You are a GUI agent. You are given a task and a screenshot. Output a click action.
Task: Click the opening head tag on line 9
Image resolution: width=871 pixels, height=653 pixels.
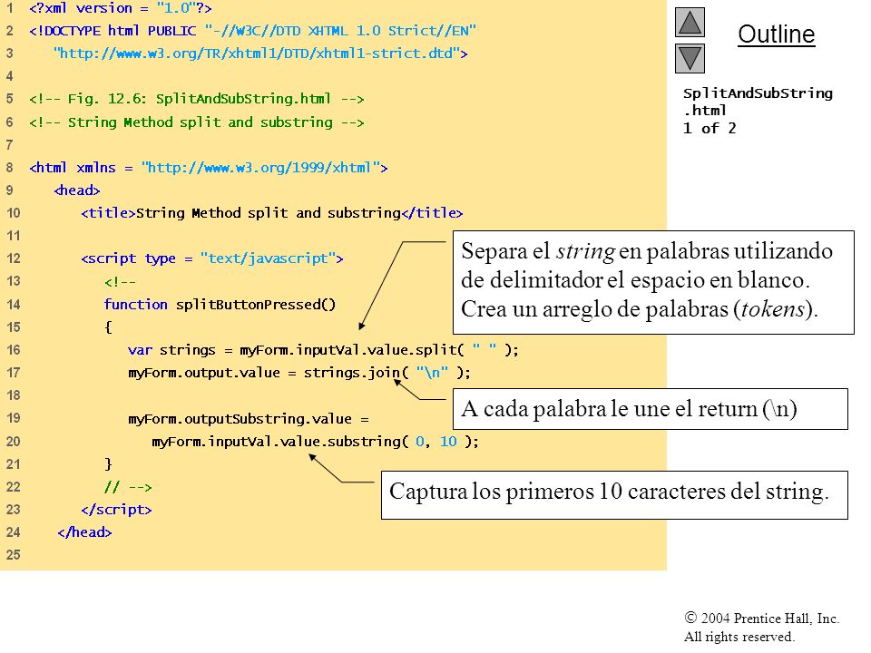pos(77,190)
